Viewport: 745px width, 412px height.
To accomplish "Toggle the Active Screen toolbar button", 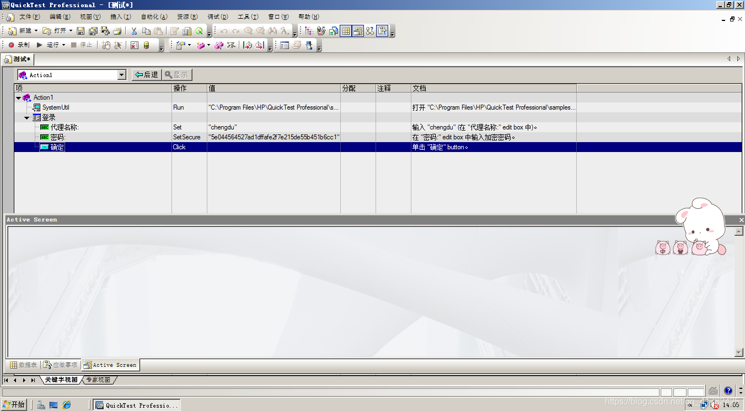I will tap(358, 31).
